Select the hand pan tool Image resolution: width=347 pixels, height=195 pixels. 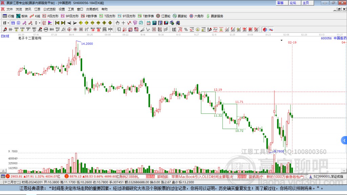[118, 23]
